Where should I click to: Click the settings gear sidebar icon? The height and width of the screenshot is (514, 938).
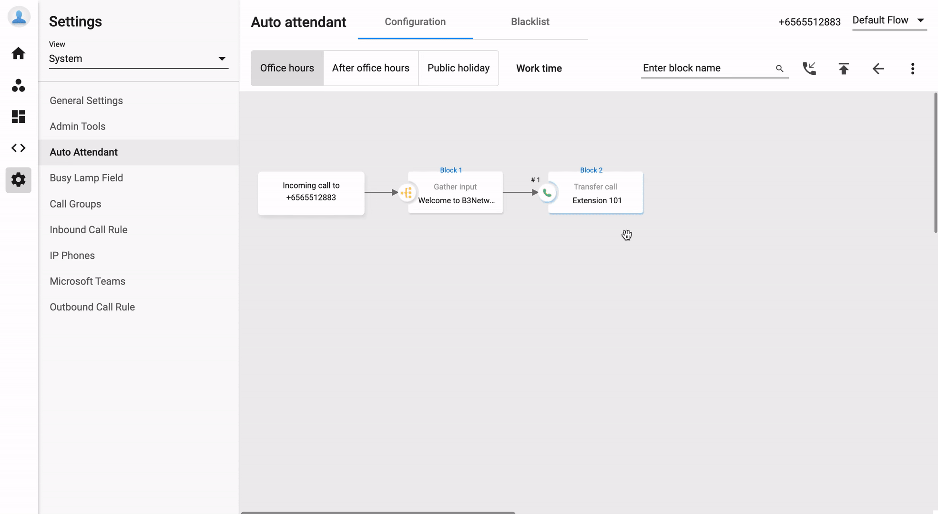pos(19,180)
